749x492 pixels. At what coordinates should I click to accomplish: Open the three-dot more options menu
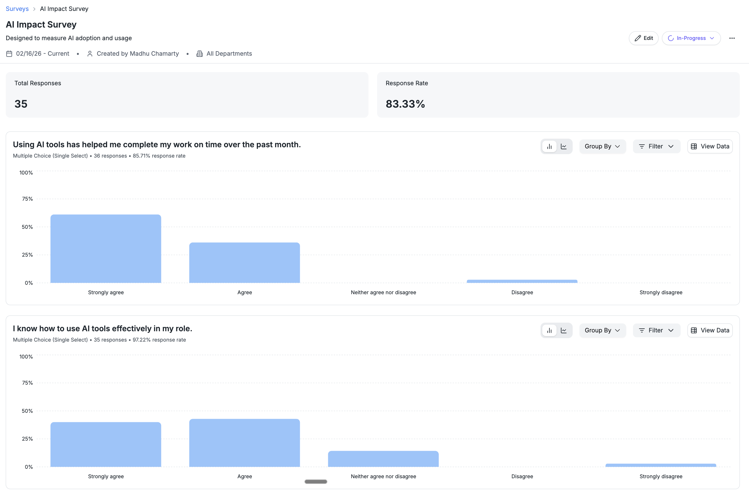(x=732, y=38)
